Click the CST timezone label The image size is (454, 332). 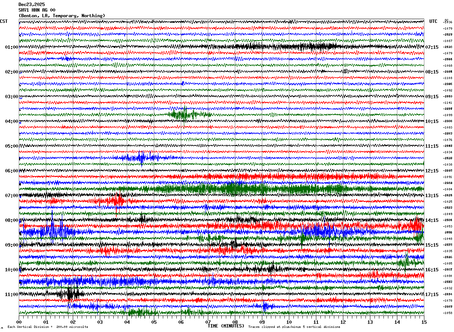[4, 21]
